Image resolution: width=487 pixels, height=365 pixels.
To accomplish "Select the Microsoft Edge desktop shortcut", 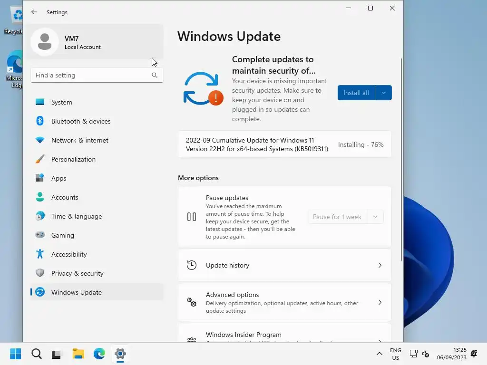I will 14,69.
